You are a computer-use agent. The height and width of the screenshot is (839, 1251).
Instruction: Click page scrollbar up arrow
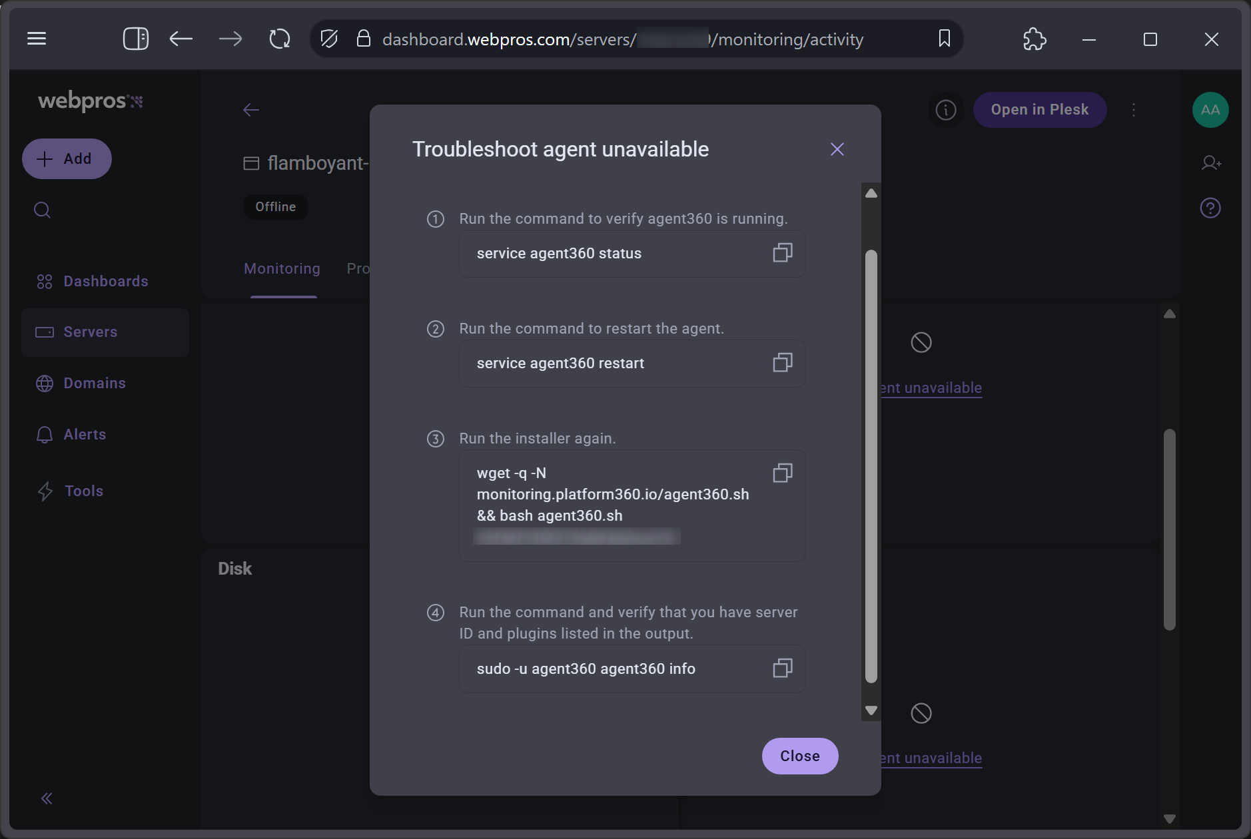click(x=1169, y=314)
